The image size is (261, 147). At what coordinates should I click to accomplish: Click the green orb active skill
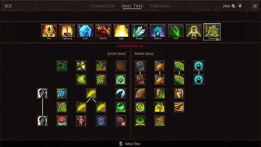(120, 107)
